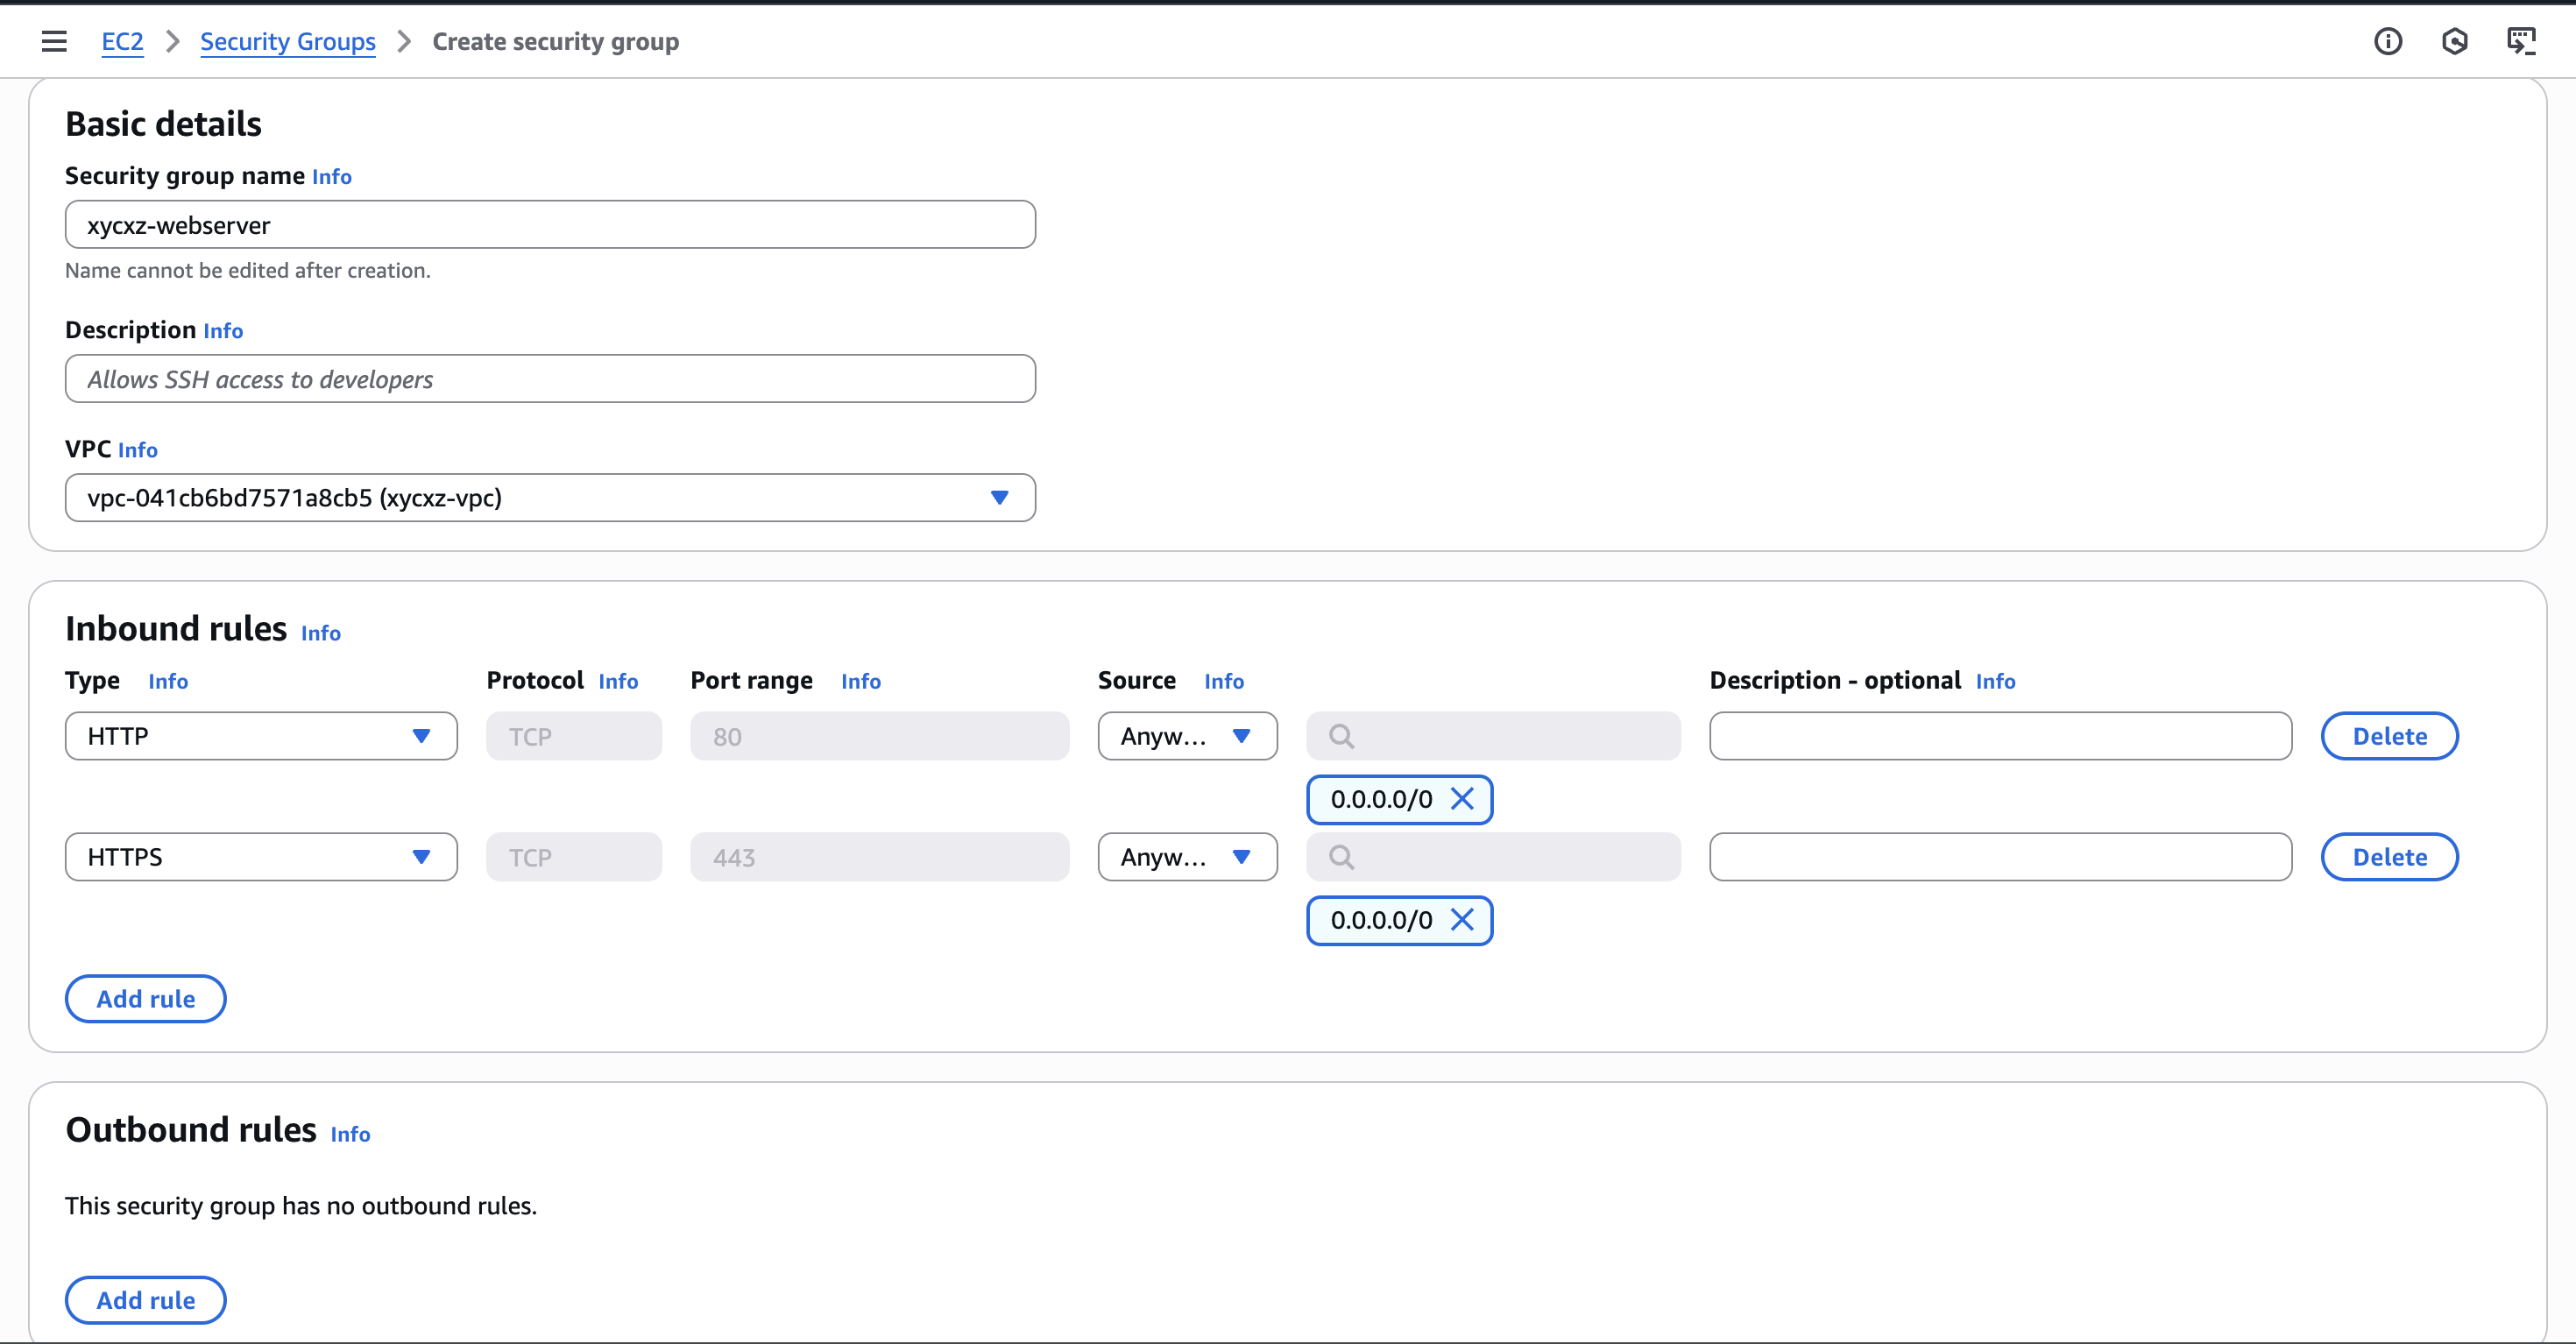Viewport: 2576px width, 1344px height.
Task: Expand Anywhere source dropdown for HTTP rule
Action: click(x=1187, y=736)
